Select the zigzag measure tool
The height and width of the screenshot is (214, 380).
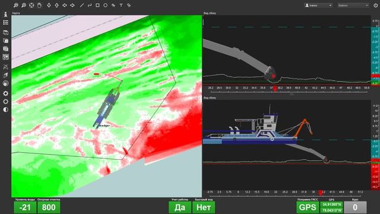tap(113, 5)
